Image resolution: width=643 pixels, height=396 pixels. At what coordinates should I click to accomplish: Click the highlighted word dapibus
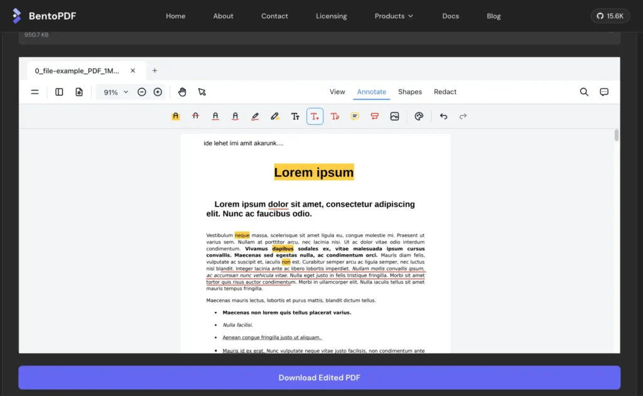[283, 249]
